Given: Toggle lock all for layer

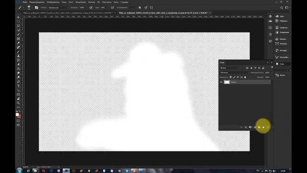Looking at the screenshot, I should pos(245,77).
